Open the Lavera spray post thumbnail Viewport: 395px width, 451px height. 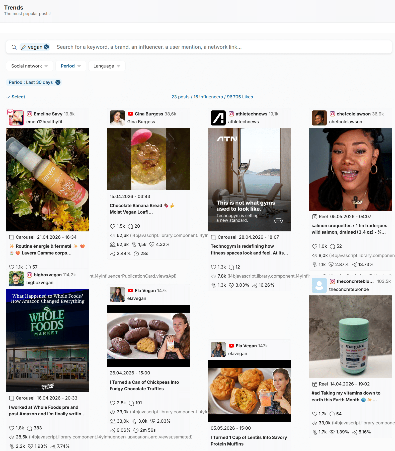48,180
